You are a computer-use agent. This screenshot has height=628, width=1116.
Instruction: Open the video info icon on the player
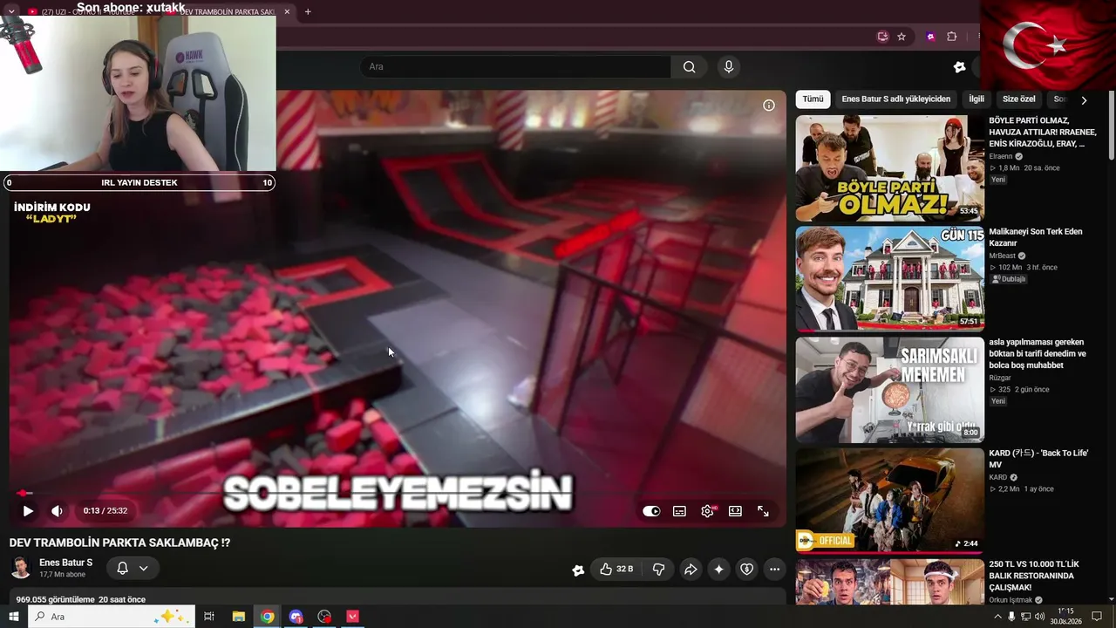click(769, 106)
